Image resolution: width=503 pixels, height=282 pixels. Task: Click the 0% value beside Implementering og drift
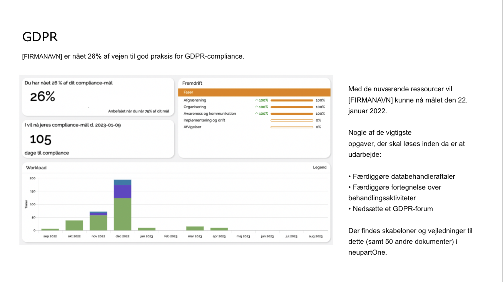point(318,120)
